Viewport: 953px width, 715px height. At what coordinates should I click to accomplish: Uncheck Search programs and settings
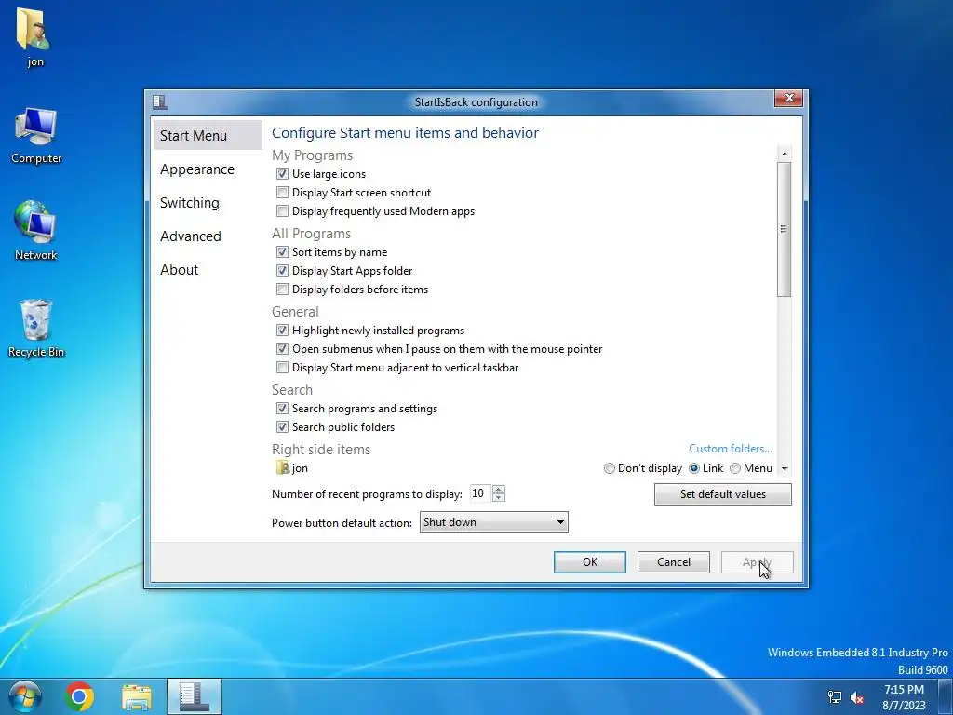(282, 409)
